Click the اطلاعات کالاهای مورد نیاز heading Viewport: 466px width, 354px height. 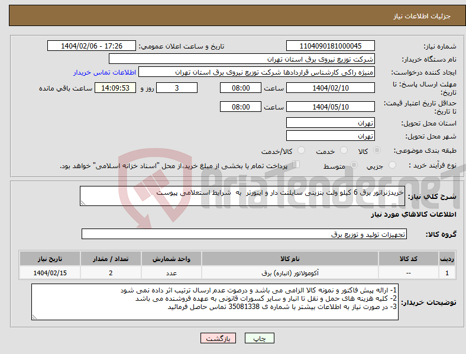(x=413, y=214)
